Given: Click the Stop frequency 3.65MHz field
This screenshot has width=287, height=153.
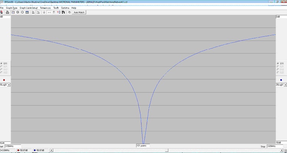Looking at the screenshot, I should click(275, 146).
